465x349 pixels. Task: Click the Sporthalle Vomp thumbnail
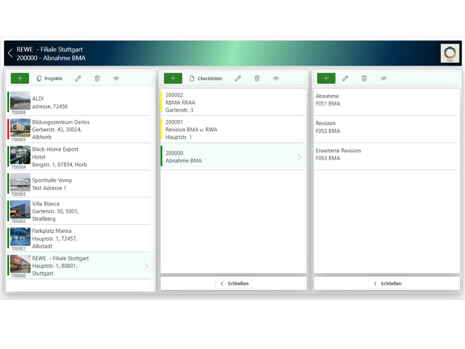coord(20,182)
